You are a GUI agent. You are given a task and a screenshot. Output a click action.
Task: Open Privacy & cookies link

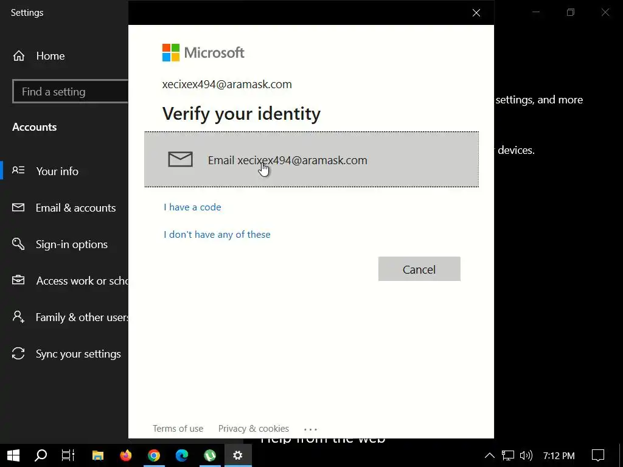pyautogui.click(x=254, y=429)
